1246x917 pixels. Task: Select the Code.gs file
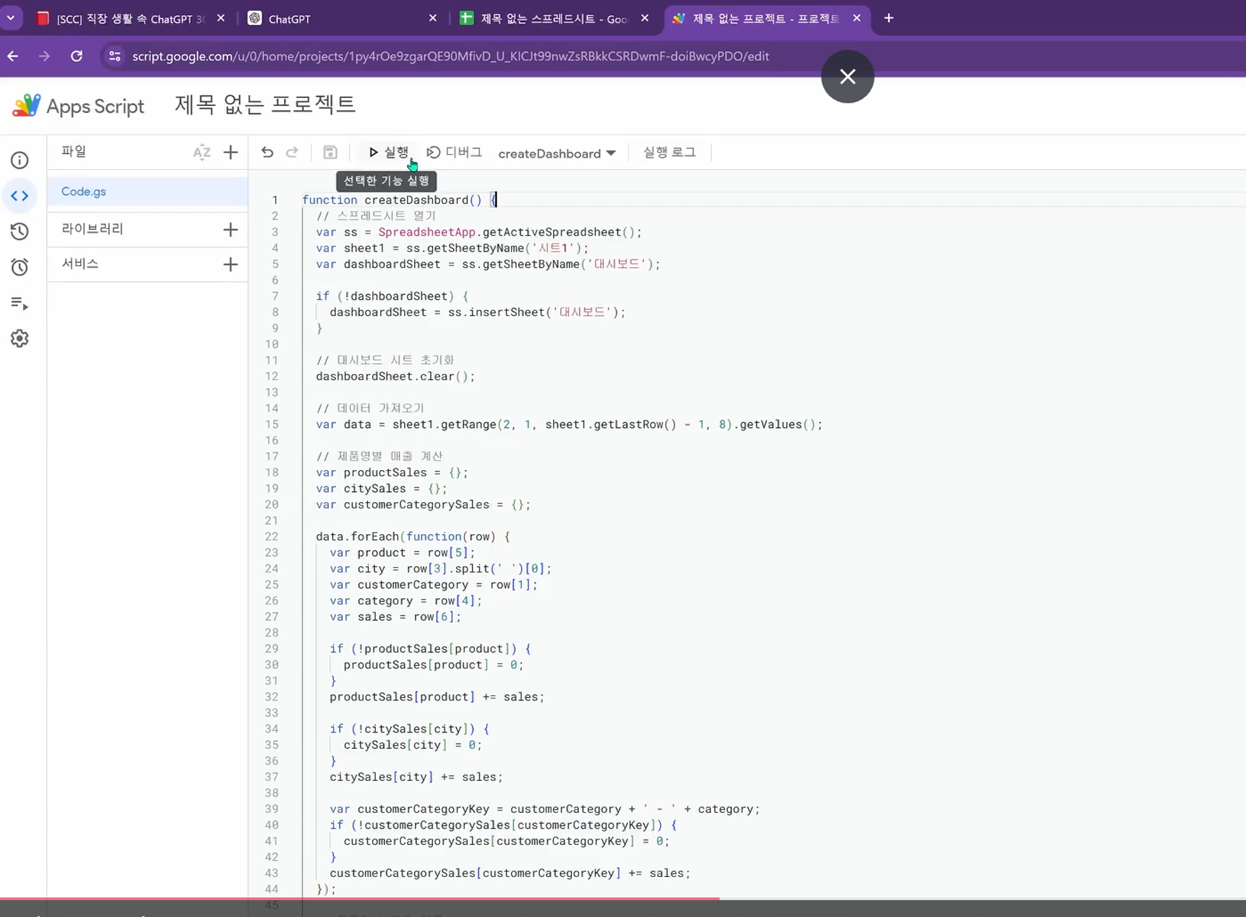[x=147, y=192]
